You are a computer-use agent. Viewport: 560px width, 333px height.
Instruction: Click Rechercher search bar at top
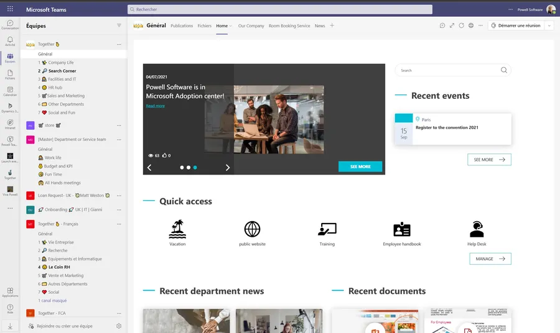tap(279, 9)
